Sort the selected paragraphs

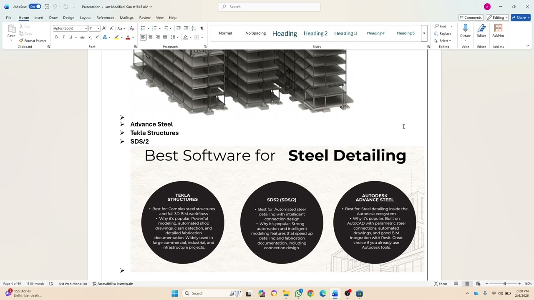194,28
